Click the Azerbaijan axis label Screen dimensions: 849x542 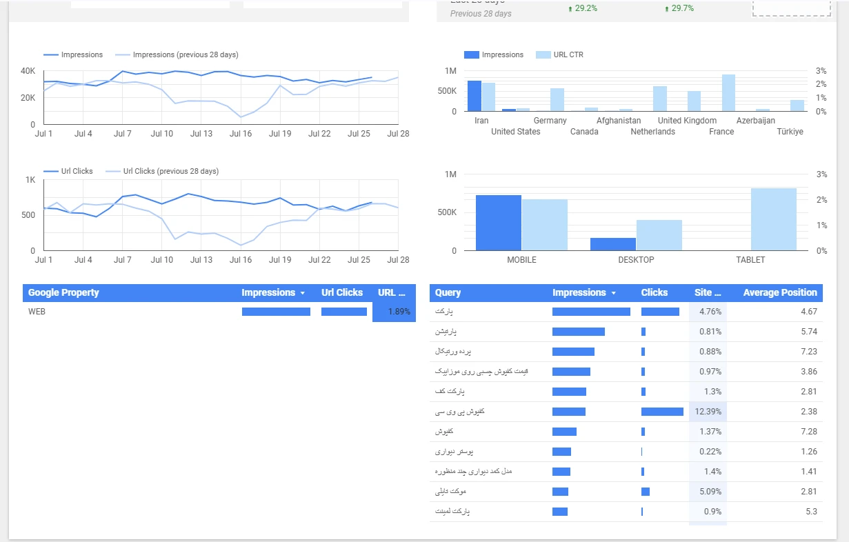[756, 121]
